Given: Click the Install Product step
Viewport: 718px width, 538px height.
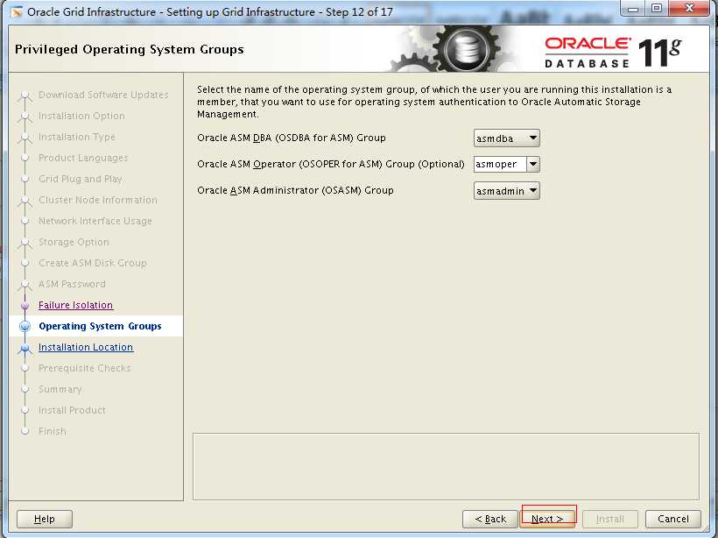Looking at the screenshot, I should point(72,411).
